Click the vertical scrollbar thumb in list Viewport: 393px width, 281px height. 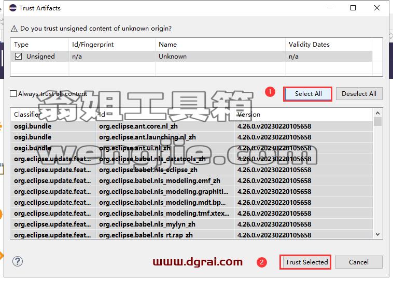point(378,122)
